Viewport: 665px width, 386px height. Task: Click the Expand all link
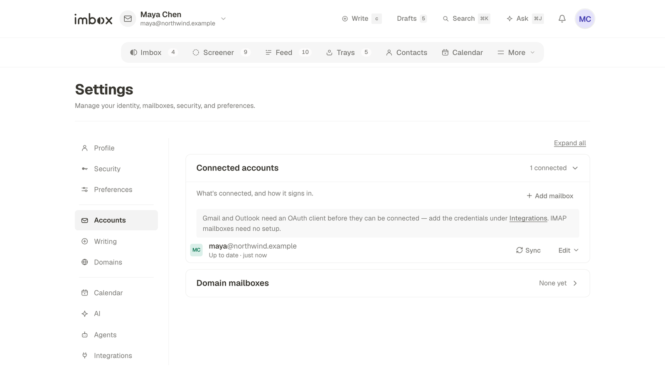point(570,143)
